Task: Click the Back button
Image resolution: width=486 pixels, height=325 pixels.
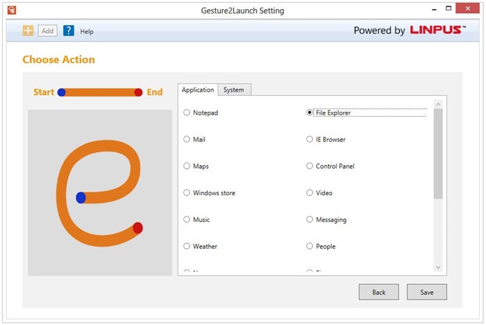Action: click(x=379, y=292)
